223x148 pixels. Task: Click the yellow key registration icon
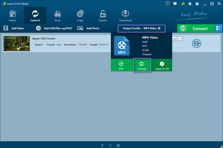click(x=183, y=4)
